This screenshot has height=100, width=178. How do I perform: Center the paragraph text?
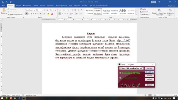click(62, 14)
